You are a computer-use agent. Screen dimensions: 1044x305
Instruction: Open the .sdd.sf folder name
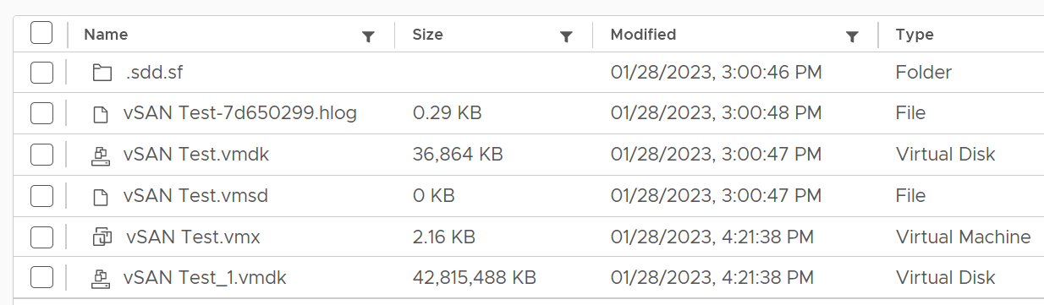(154, 73)
